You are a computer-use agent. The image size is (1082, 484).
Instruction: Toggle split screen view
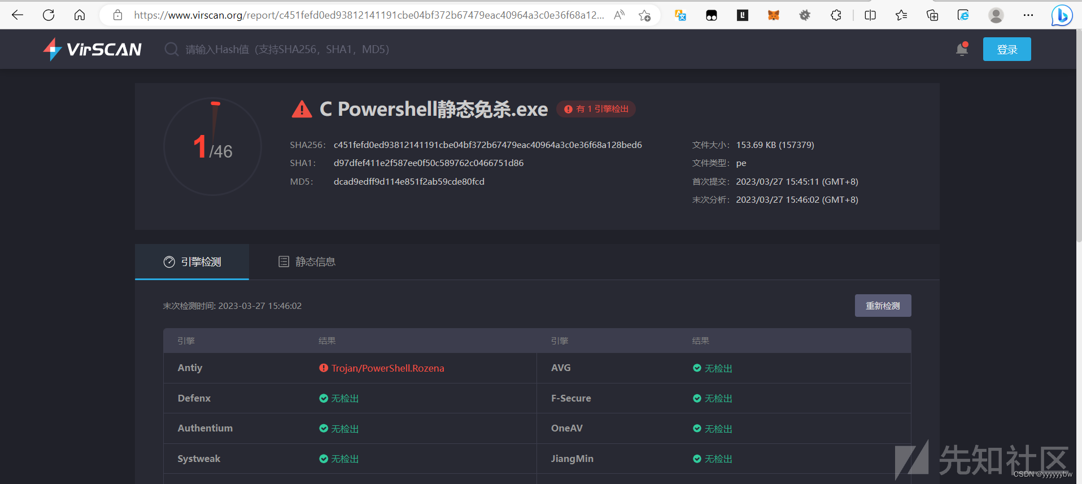[x=870, y=15]
